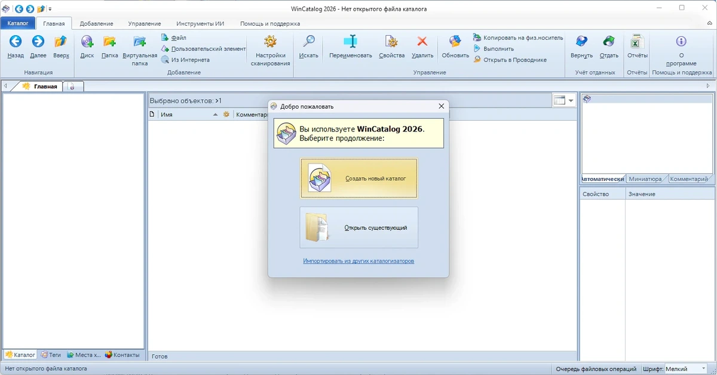Collapse the ribbon with the chevron
717x375 pixels.
[708, 23]
